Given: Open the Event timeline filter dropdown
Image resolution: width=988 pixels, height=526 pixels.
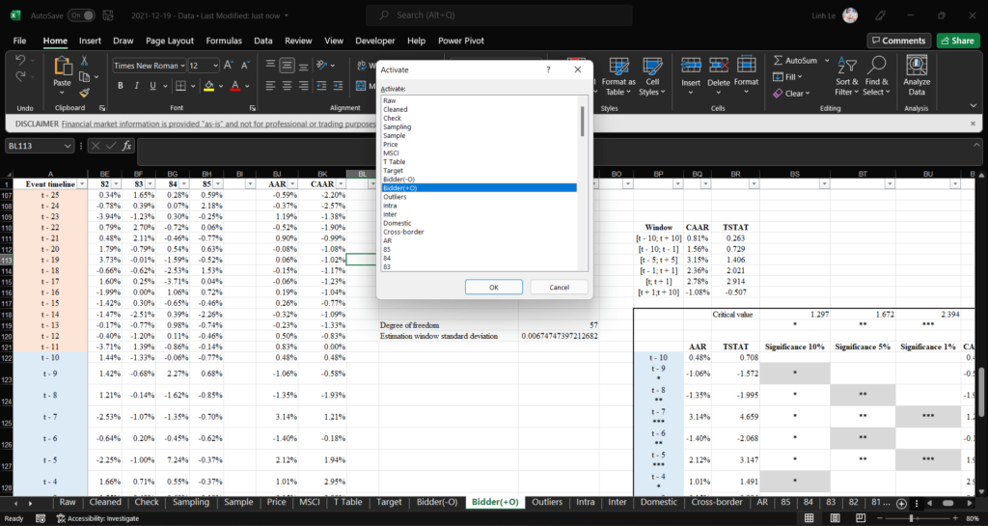Looking at the screenshot, I should pyautogui.click(x=82, y=184).
